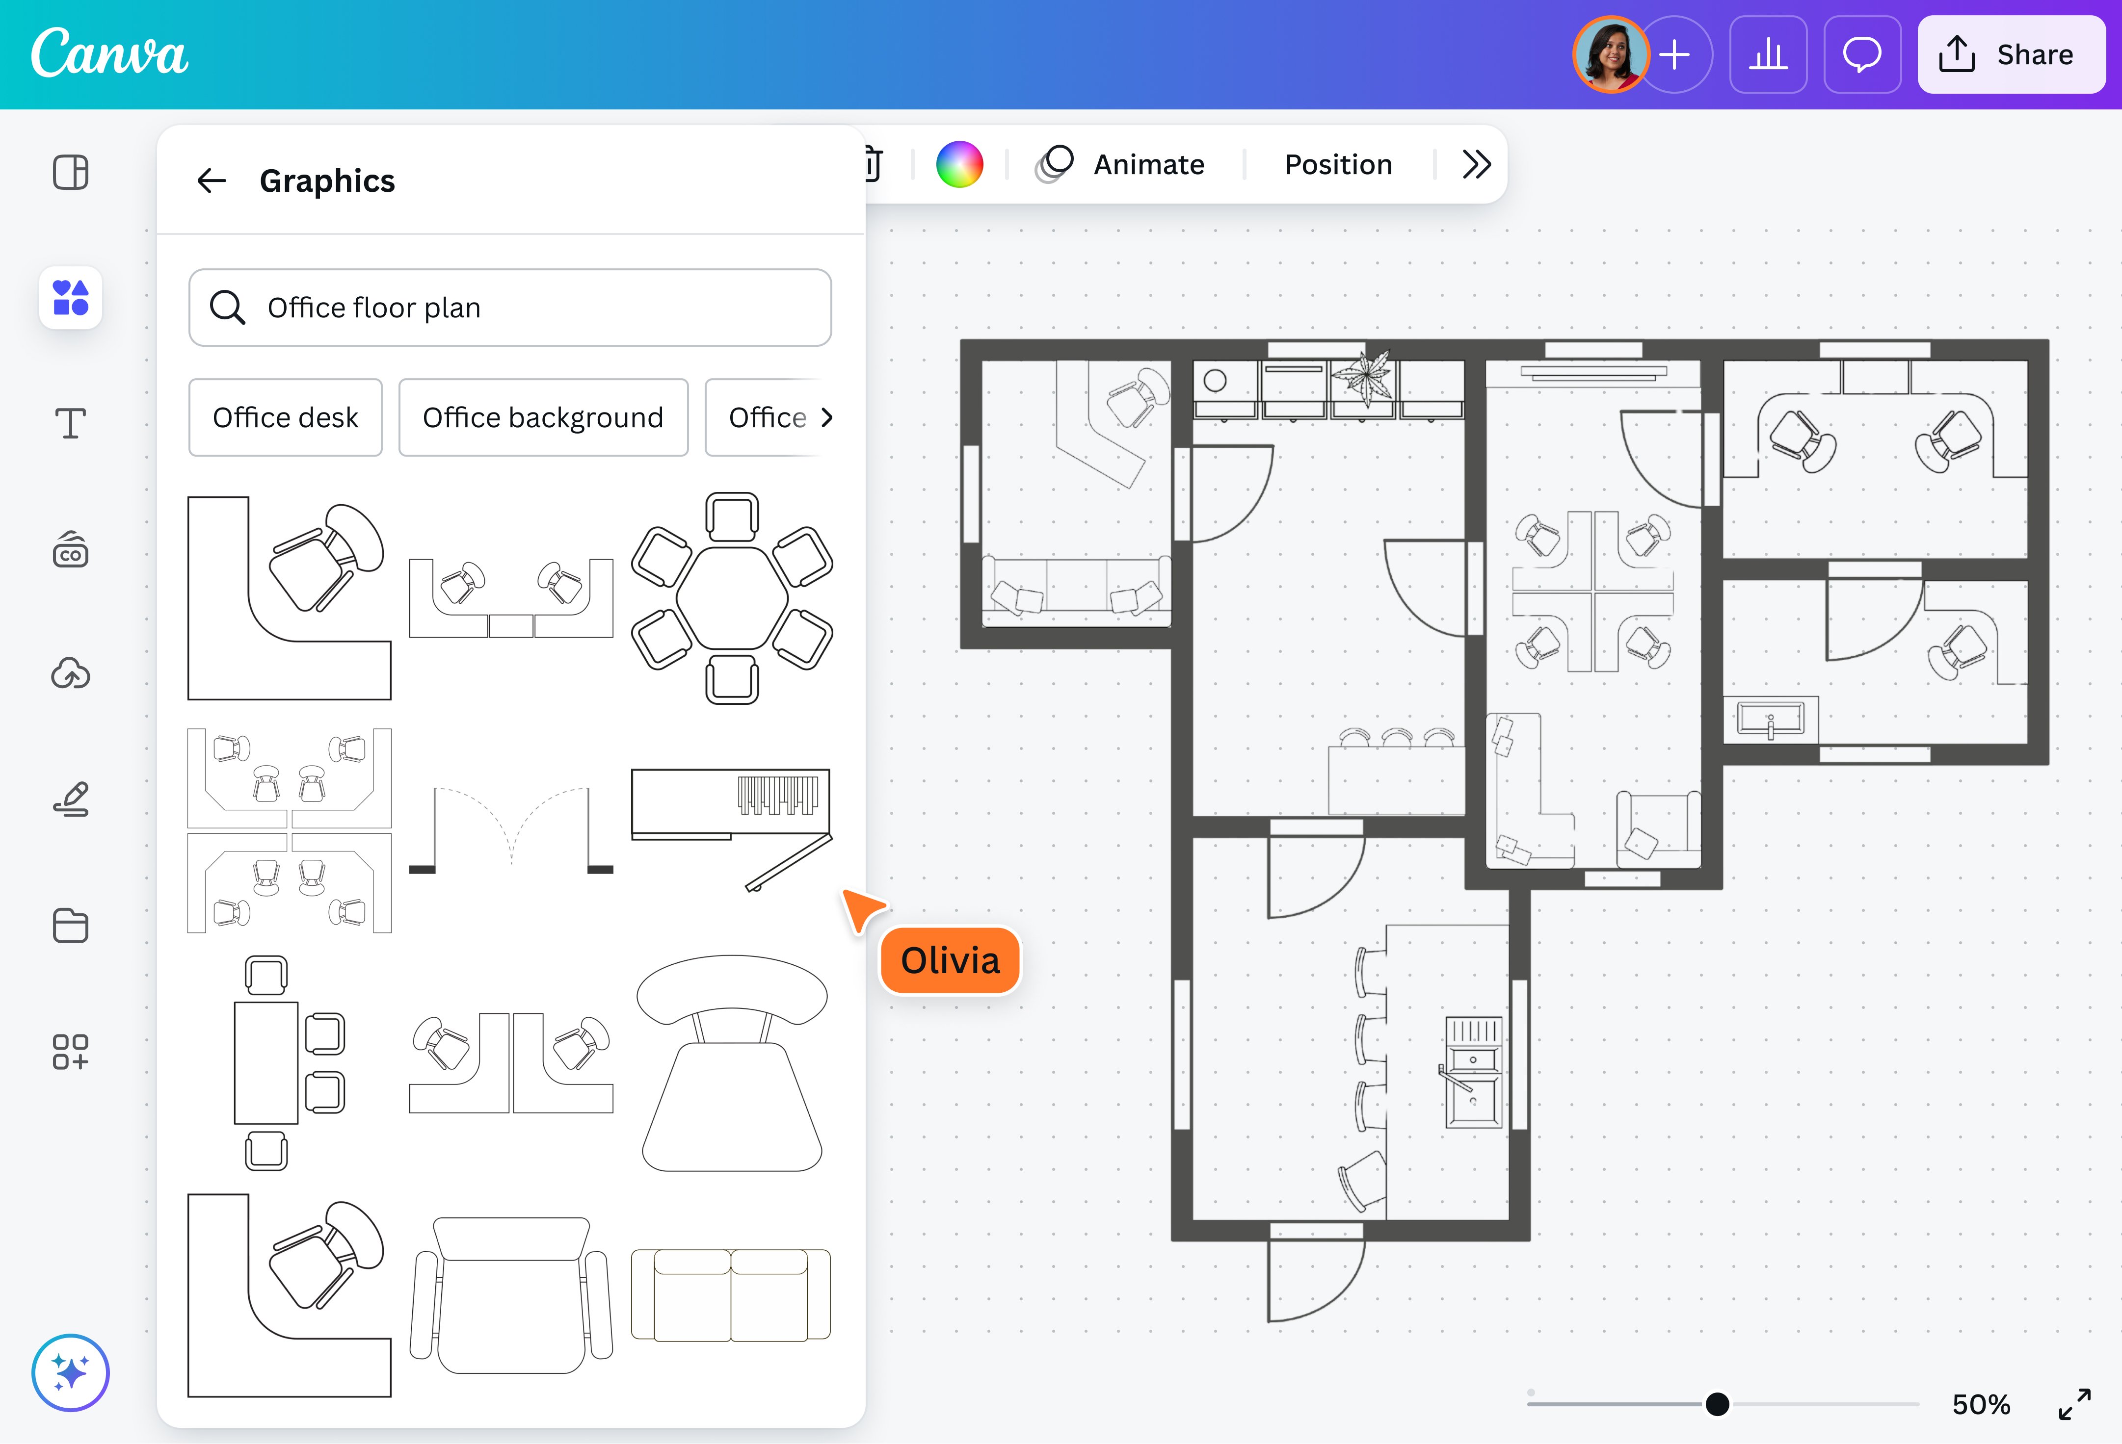The image size is (2122, 1444).
Task: Open the Magic AI assistant icon
Action: click(70, 1372)
